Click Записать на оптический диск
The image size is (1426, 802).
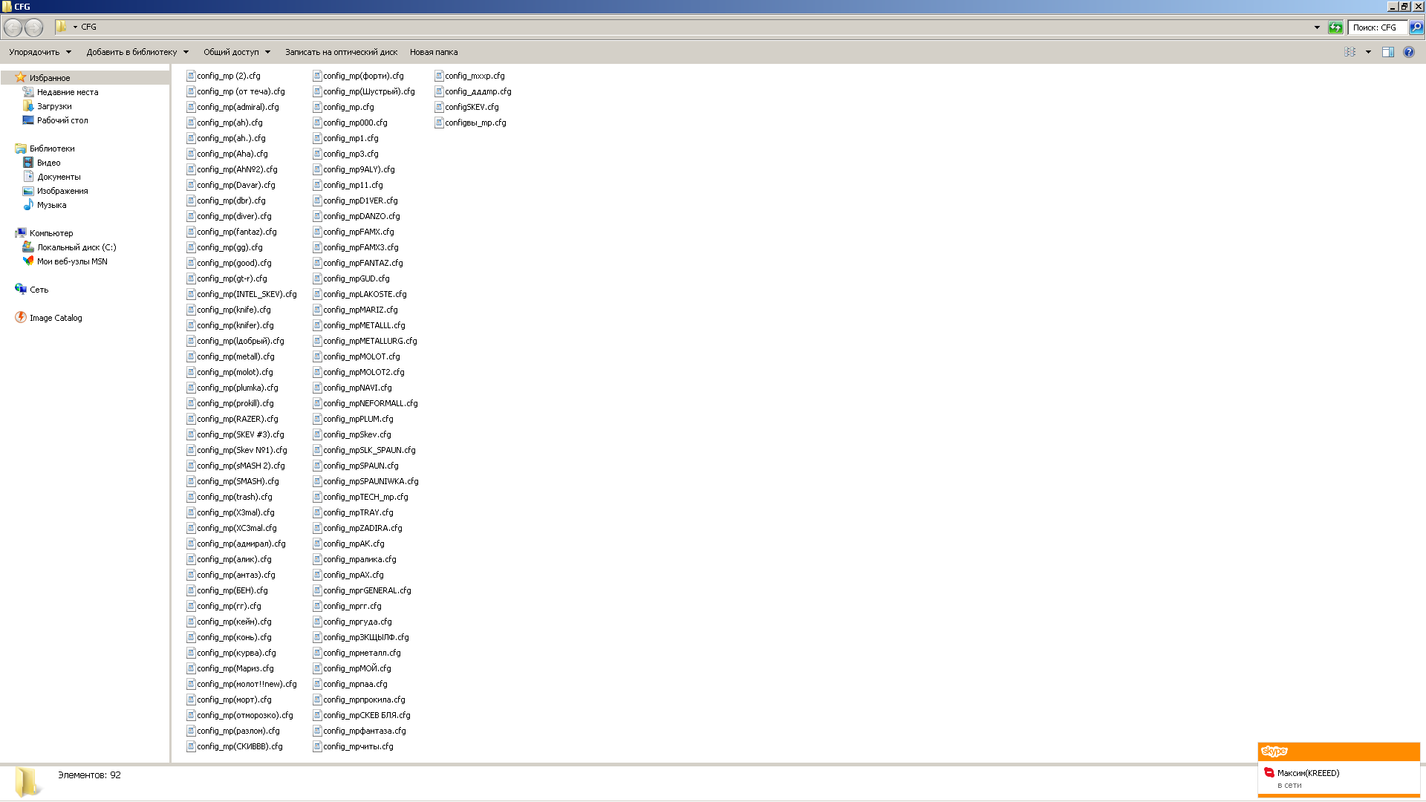341,52
